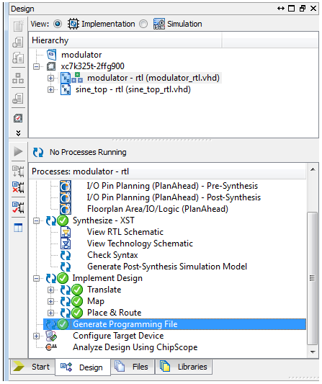322x384 pixels.
Task: Select I/O Pin Planning Post-Synthesis process
Action: pos(174,197)
